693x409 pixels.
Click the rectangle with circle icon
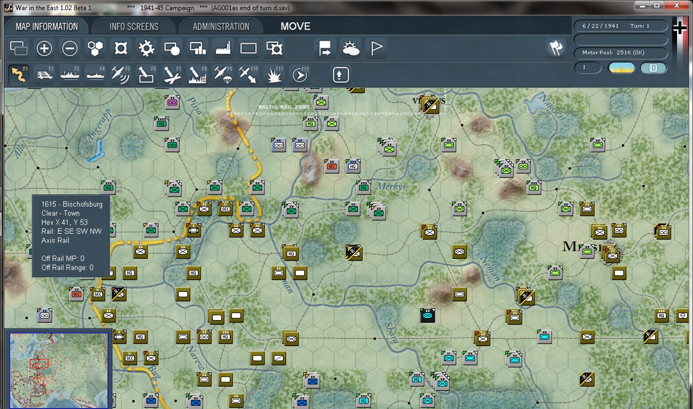point(172,48)
